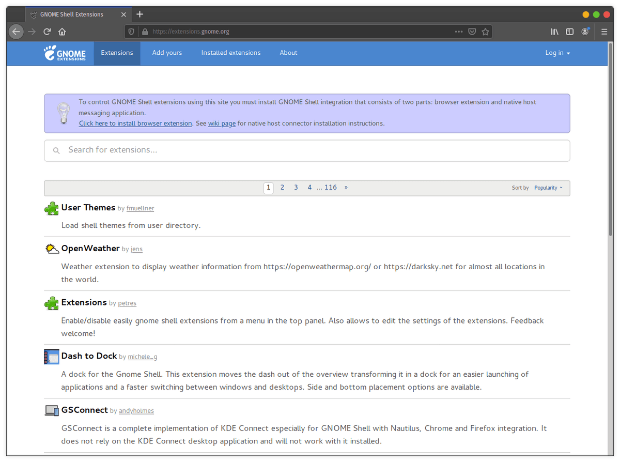This screenshot has height=462, width=620.
Task: Close the GNOME Shell Extensions tab
Action: point(123,14)
